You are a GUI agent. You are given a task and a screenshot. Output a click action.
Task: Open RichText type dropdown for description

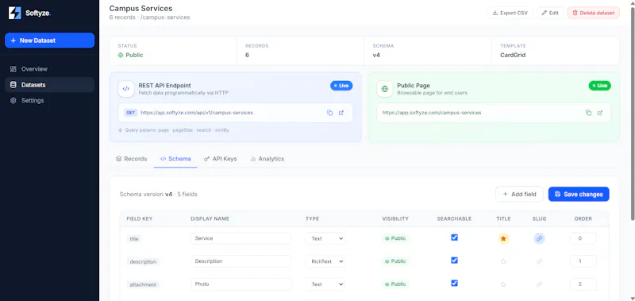[x=325, y=261]
